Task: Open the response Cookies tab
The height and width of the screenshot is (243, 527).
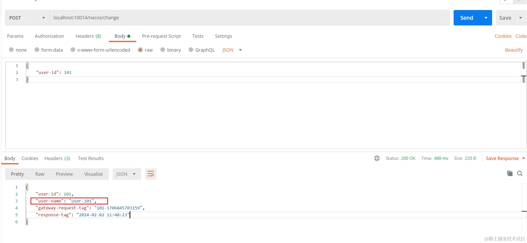Action: click(30, 158)
